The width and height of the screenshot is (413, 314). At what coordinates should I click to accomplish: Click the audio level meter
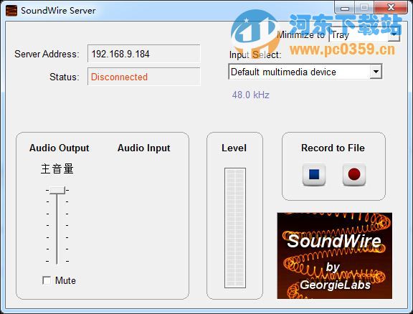pos(235,228)
